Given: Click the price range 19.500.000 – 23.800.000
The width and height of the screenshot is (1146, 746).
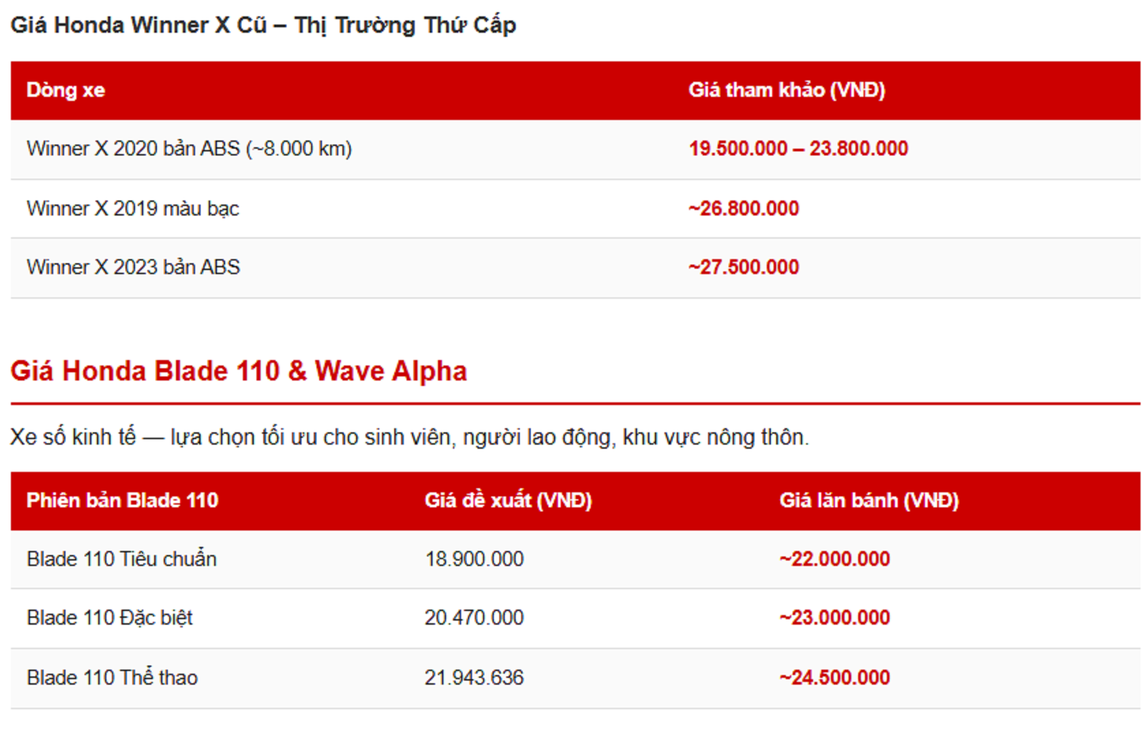Looking at the screenshot, I should coord(798,149).
